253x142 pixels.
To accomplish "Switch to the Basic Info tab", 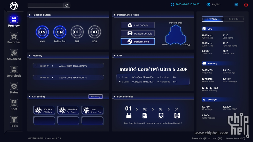I will click(233, 19).
